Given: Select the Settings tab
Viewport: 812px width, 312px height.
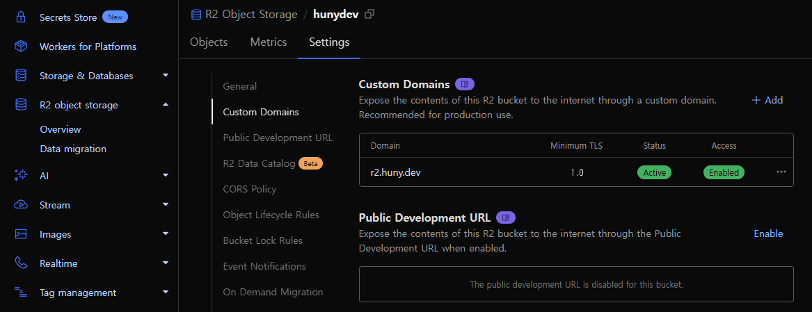Looking at the screenshot, I should pyautogui.click(x=329, y=42).
